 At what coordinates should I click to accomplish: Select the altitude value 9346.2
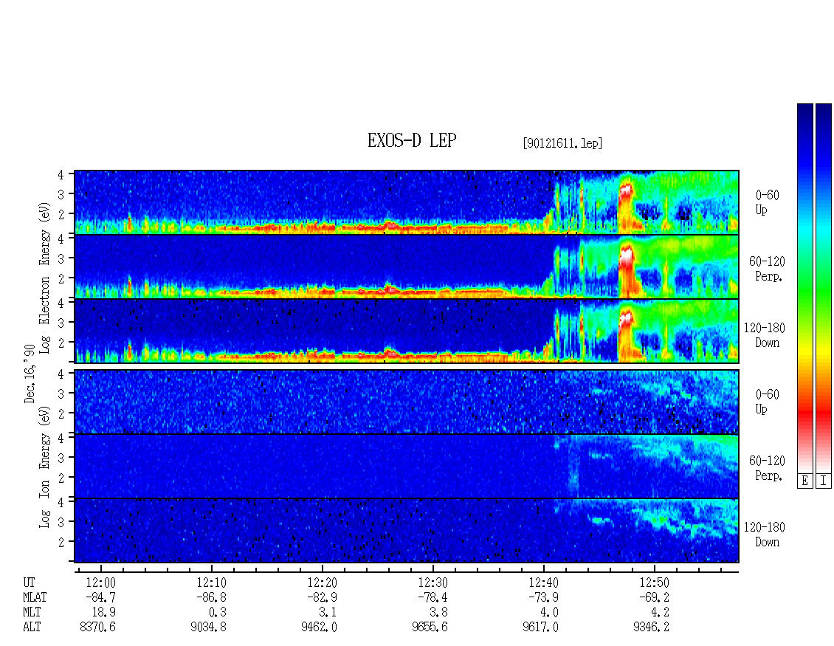point(651,627)
